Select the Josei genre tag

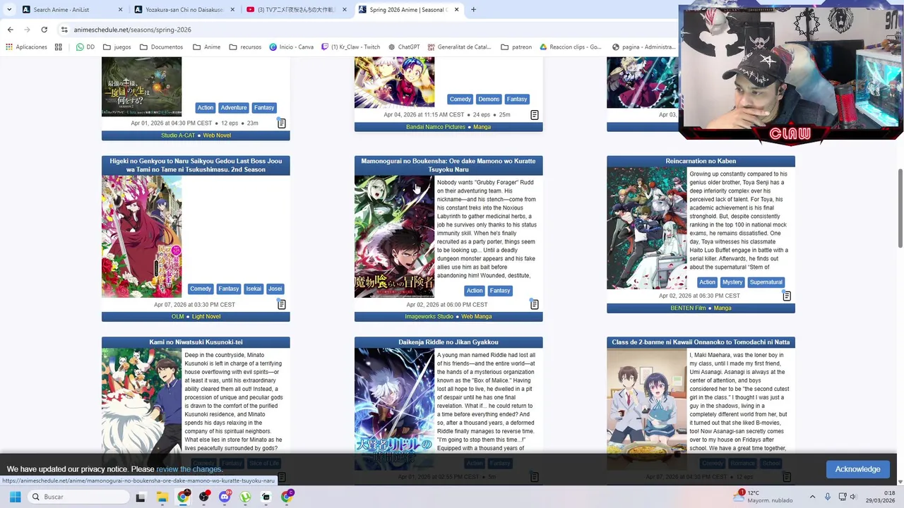(275, 289)
